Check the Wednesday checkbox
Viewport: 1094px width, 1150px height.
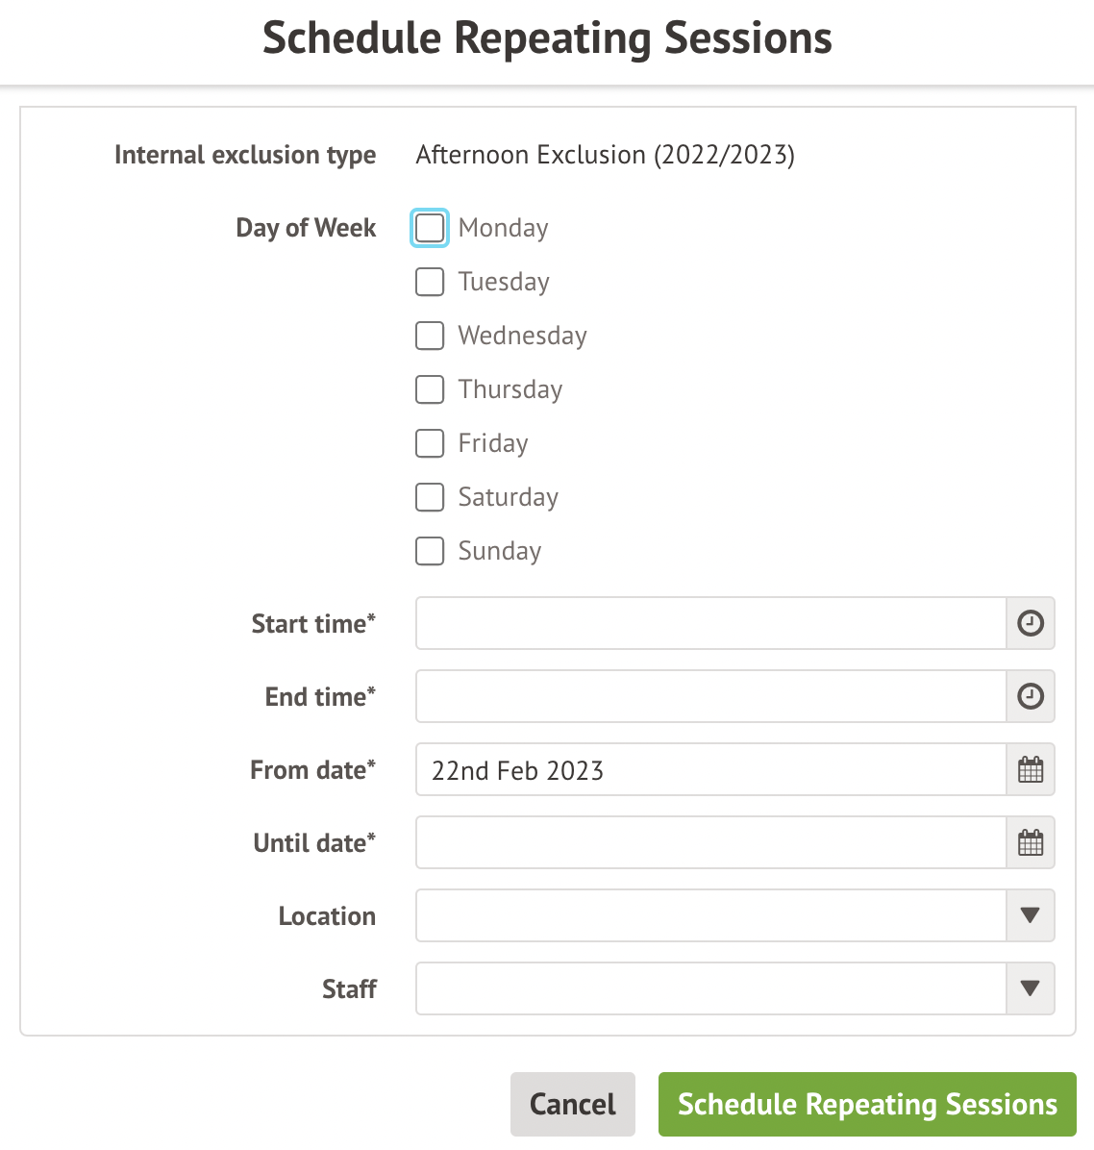pos(430,336)
